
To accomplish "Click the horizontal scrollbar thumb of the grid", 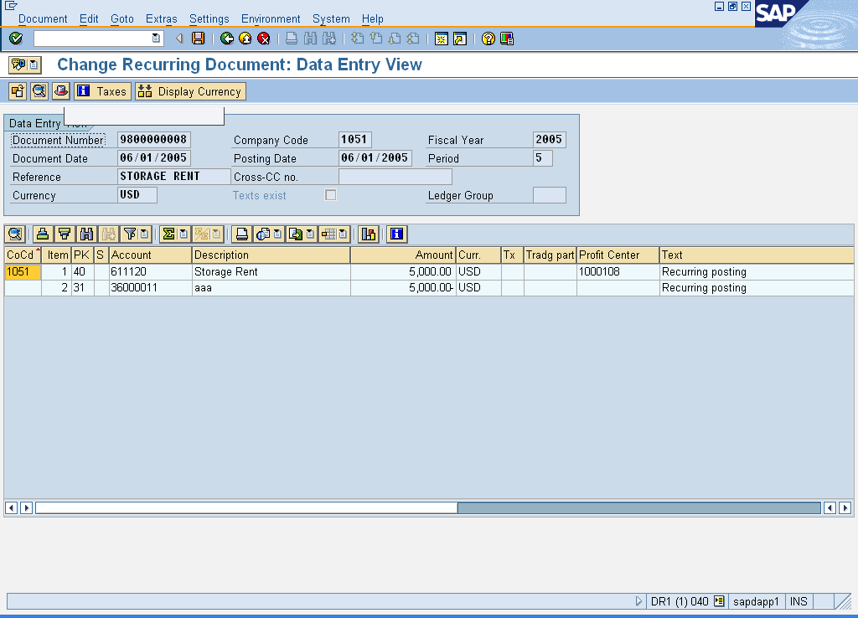I will coord(246,507).
